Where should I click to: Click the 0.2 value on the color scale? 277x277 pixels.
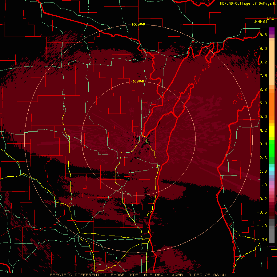coord(263,199)
